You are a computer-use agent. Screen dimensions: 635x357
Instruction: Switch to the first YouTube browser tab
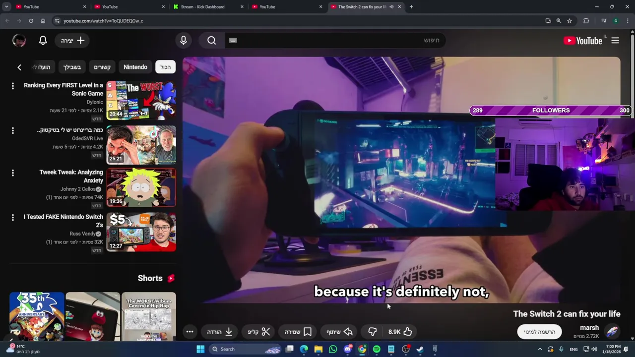[51, 7]
